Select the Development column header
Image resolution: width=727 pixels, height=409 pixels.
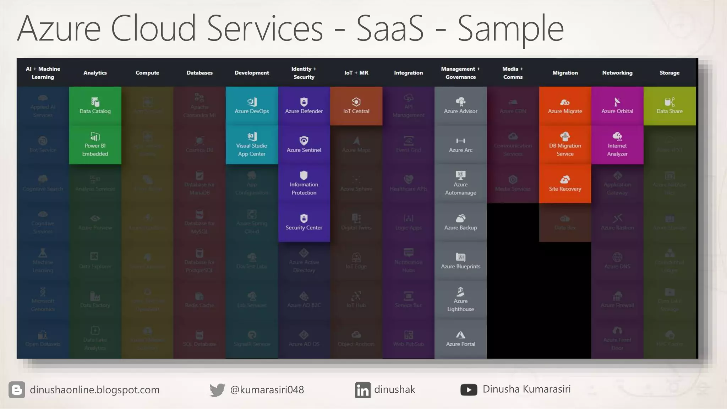pos(252,73)
